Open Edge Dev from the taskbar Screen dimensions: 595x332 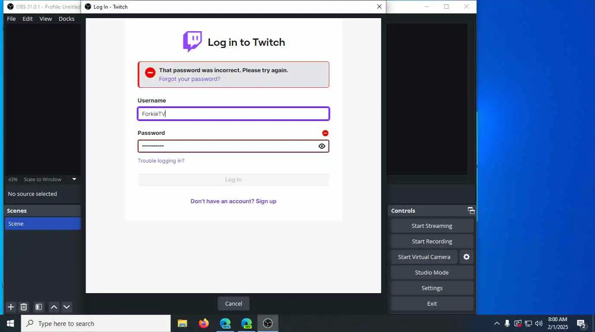[x=246, y=323]
